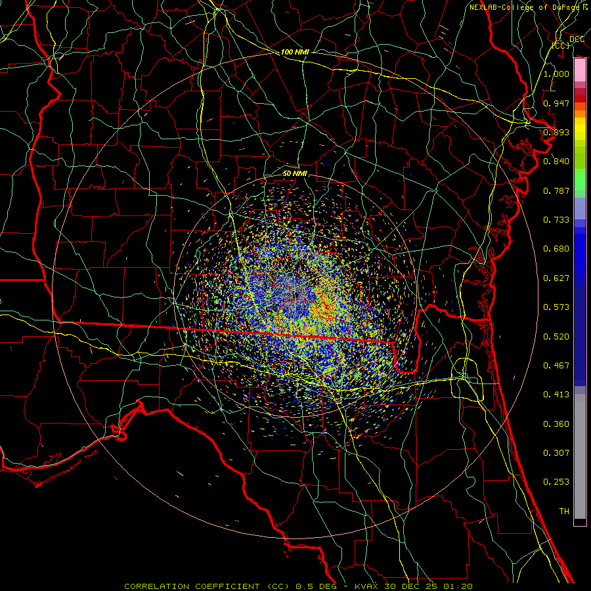Select the 0.520 legend value

(x=556, y=337)
